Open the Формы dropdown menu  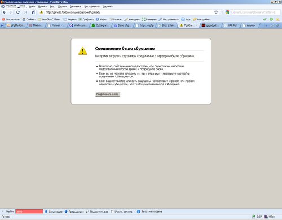pyautogui.click(x=70, y=19)
